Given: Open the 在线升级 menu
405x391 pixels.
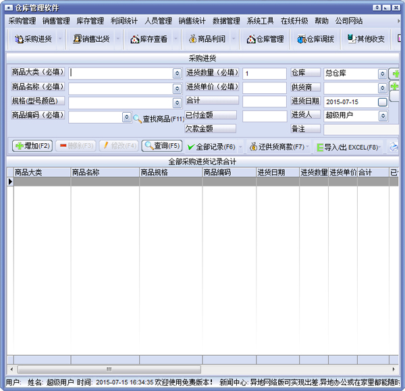Looking at the screenshot, I should 294,21.
